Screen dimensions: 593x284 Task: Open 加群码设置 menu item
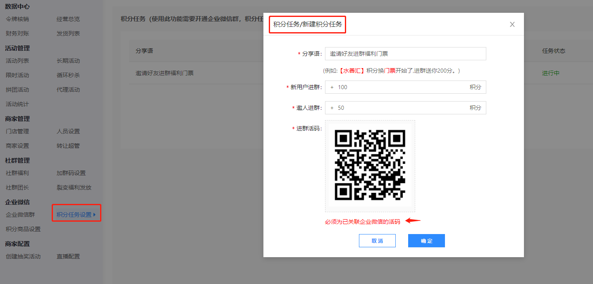click(x=71, y=173)
